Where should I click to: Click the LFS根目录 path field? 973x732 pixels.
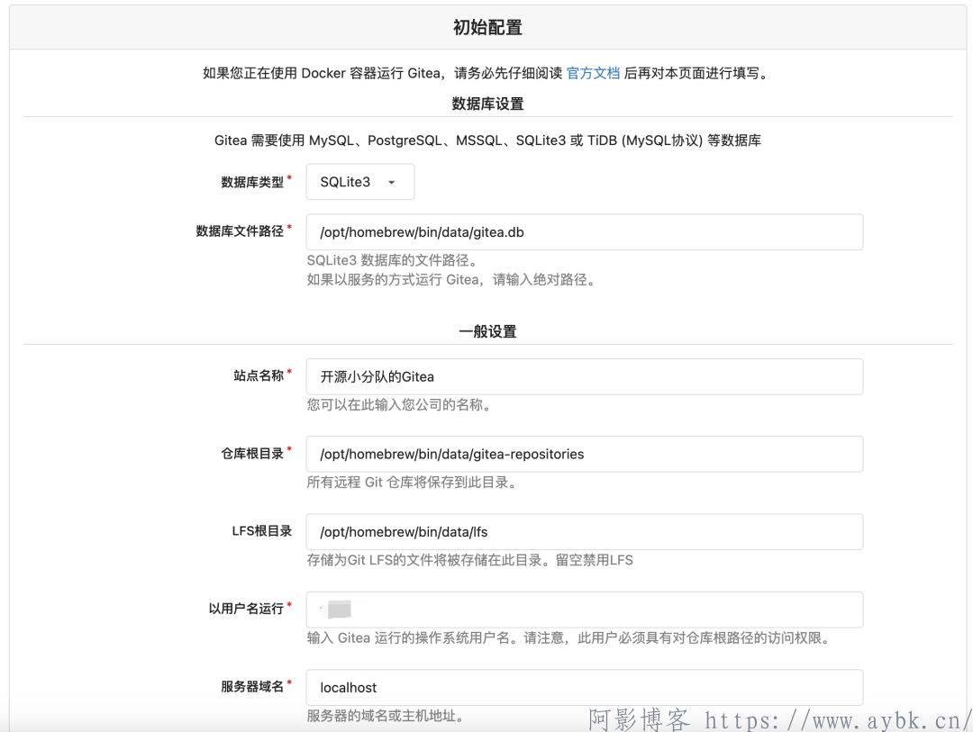(x=584, y=531)
